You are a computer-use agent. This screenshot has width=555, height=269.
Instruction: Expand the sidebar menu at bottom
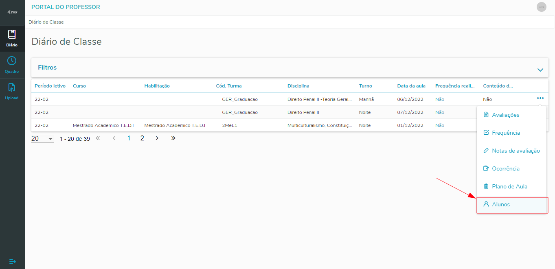pos(12,261)
